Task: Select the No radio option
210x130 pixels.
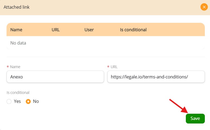Action: coord(28,102)
